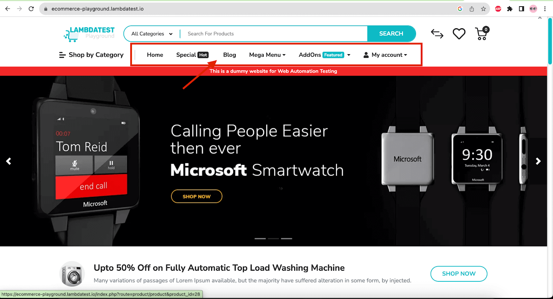Screen dimensions: 553x299
Task: Bookmark this page with star icon
Action: point(484,9)
